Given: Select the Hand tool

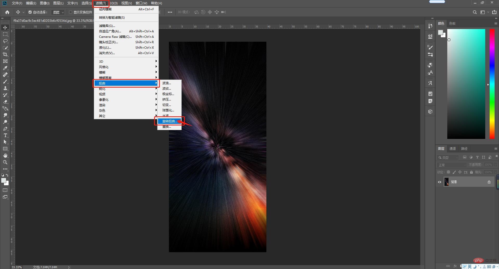Looking at the screenshot, I should click(x=5, y=155).
